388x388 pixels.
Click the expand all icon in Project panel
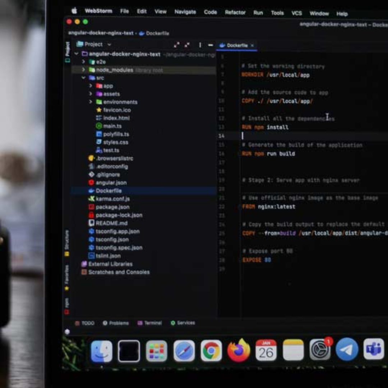[x=176, y=45]
